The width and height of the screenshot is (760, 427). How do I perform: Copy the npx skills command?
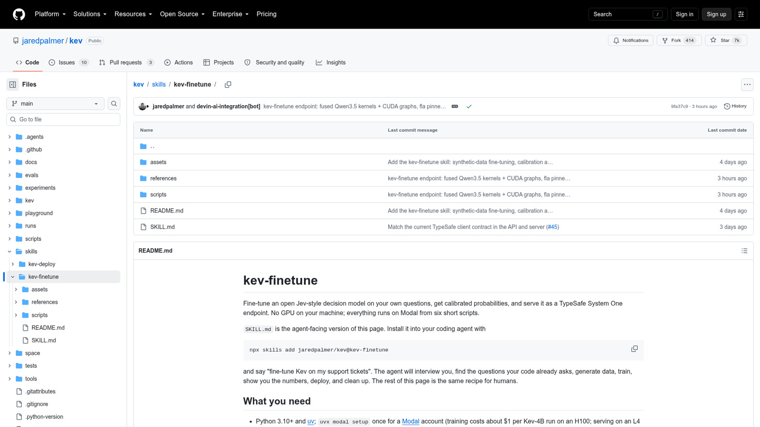coord(634,349)
